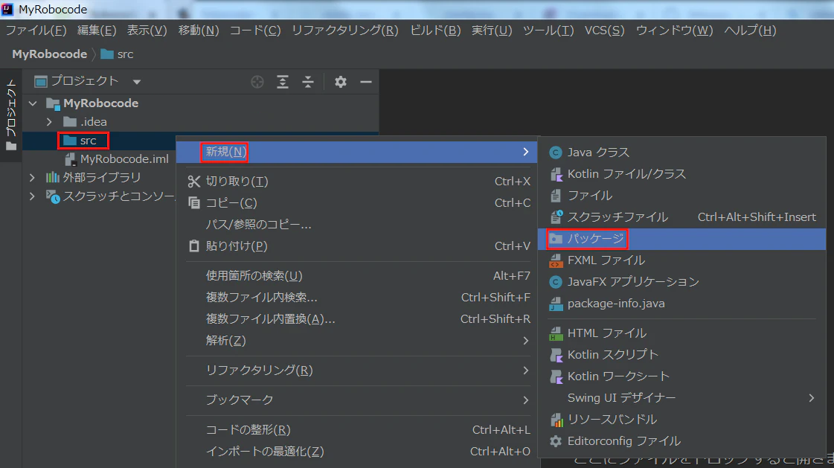Click the リソースバンドル icon
Screen dimensions: 834x468
[556, 420]
